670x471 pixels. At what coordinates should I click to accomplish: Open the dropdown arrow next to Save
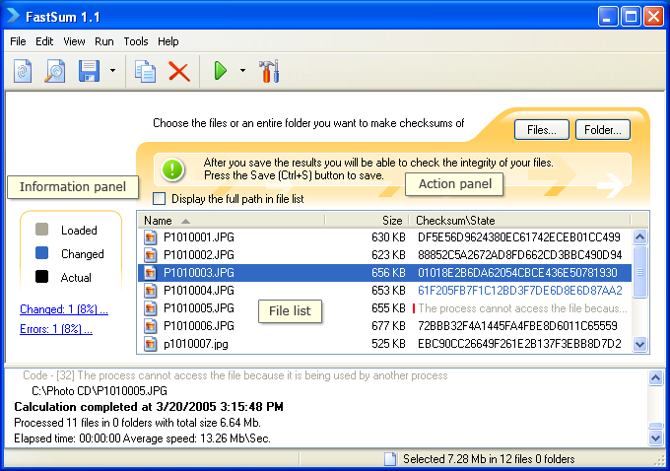[112, 71]
